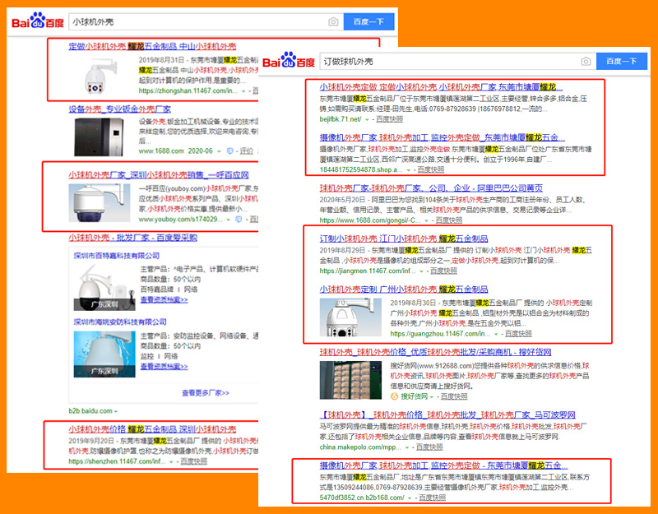Open result 球机外壳_球机外壳价格_优质球机外壳批发/采购商机 - 搜好货网
The image size is (658, 514).
(x=435, y=352)
